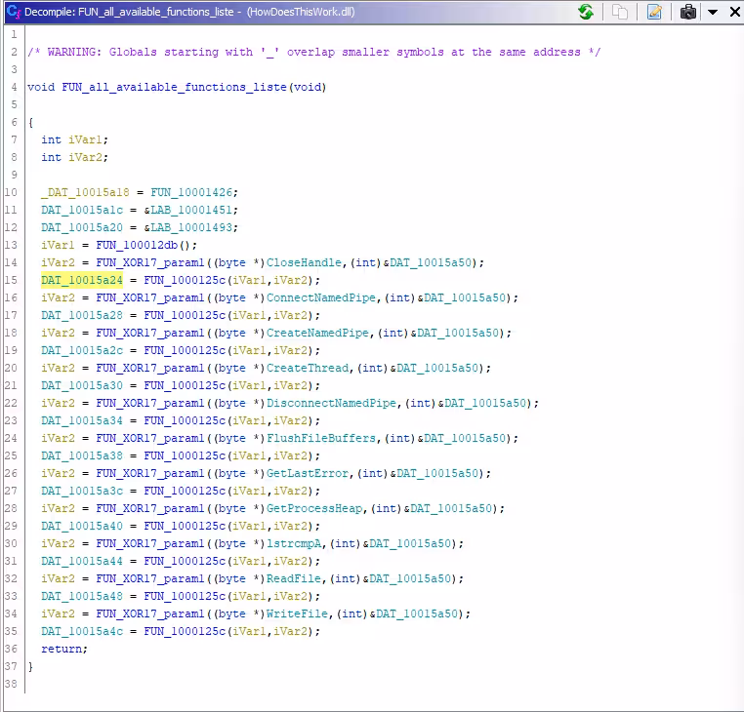Click the Re-decompile refresh icon
This screenshot has height=712, width=744.
[x=586, y=12]
